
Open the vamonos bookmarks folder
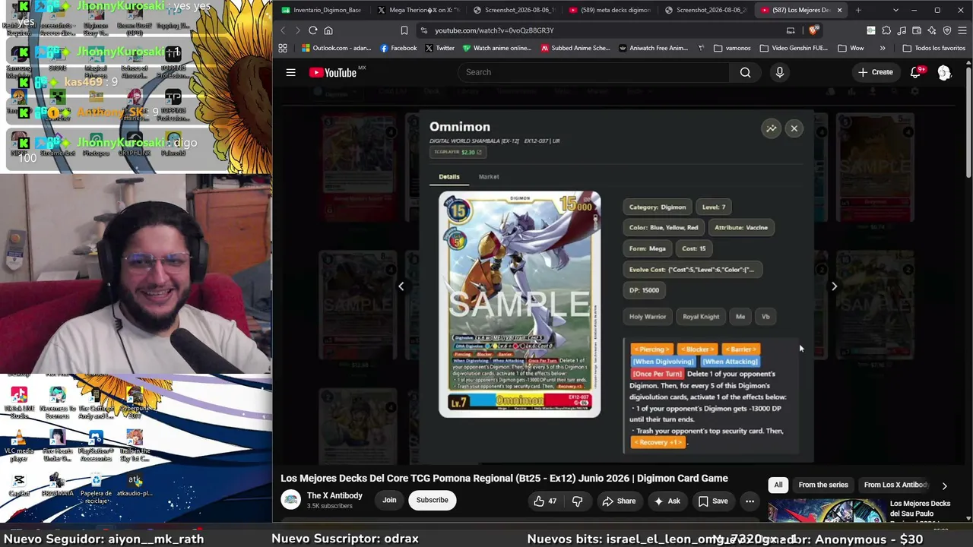[732, 48]
